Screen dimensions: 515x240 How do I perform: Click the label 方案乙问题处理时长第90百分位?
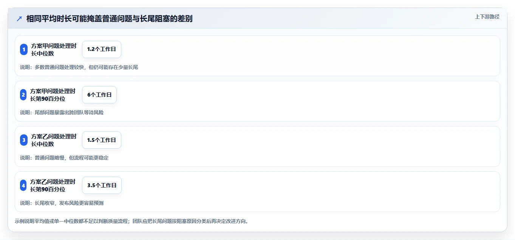[x=53, y=185]
